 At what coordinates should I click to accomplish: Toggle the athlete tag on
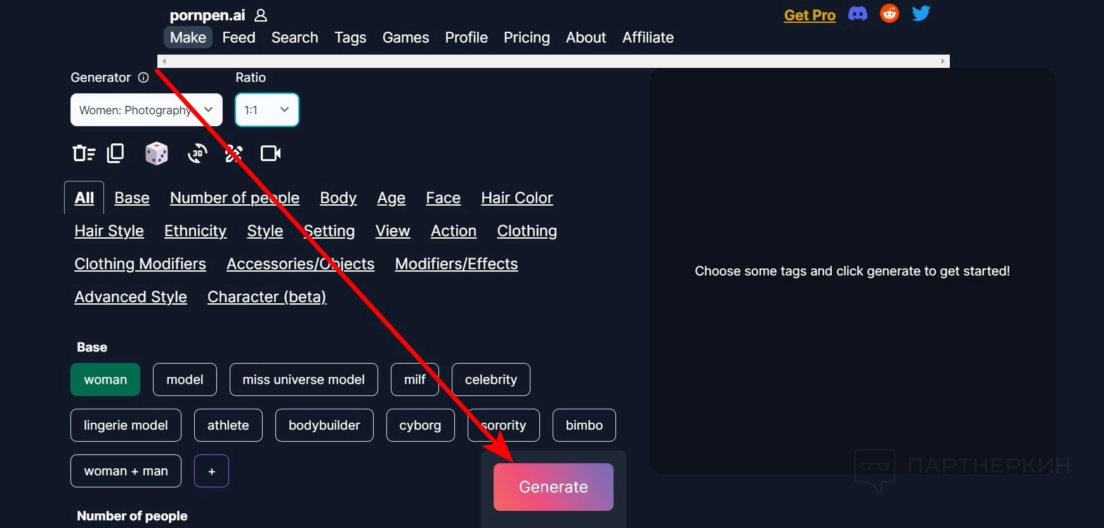point(228,425)
